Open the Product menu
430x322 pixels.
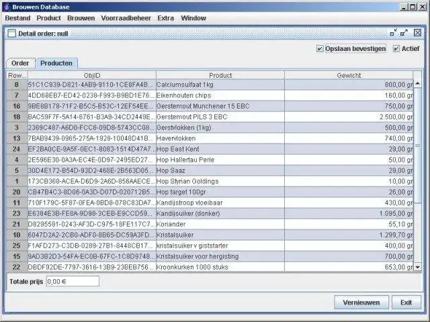tap(48, 18)
